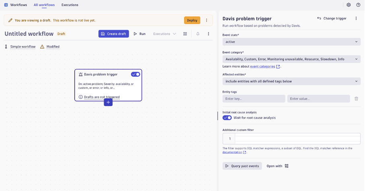
Task: Click the Enter key input field
Action: coord(254,99)
